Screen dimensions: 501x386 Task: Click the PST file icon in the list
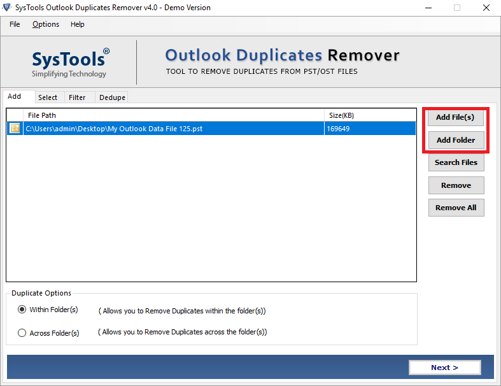[15, 128]
